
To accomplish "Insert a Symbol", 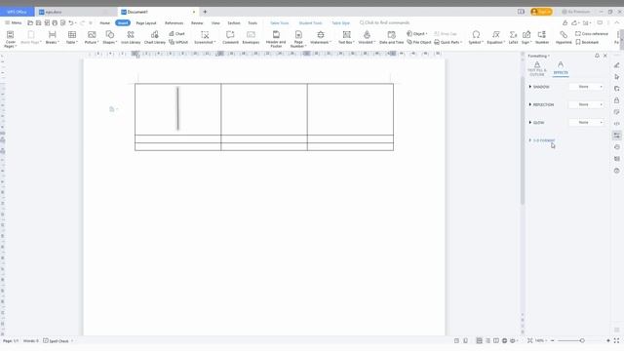I will click(x=476, y=37).
